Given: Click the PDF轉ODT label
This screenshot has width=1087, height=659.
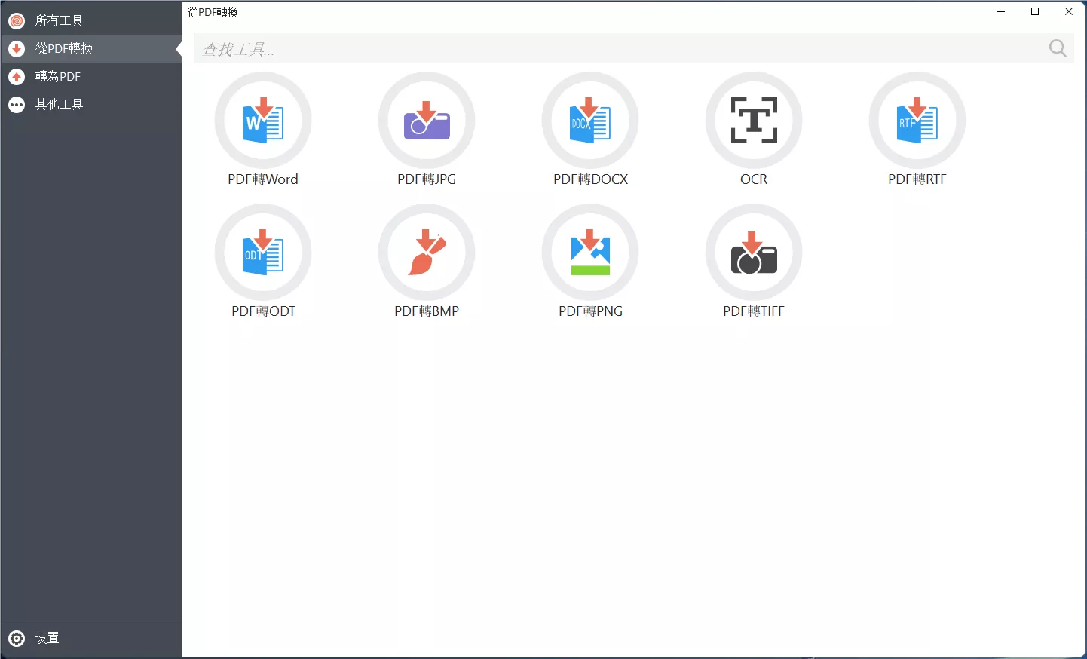Looking at the screenshot, I should (x=263, y=311).
